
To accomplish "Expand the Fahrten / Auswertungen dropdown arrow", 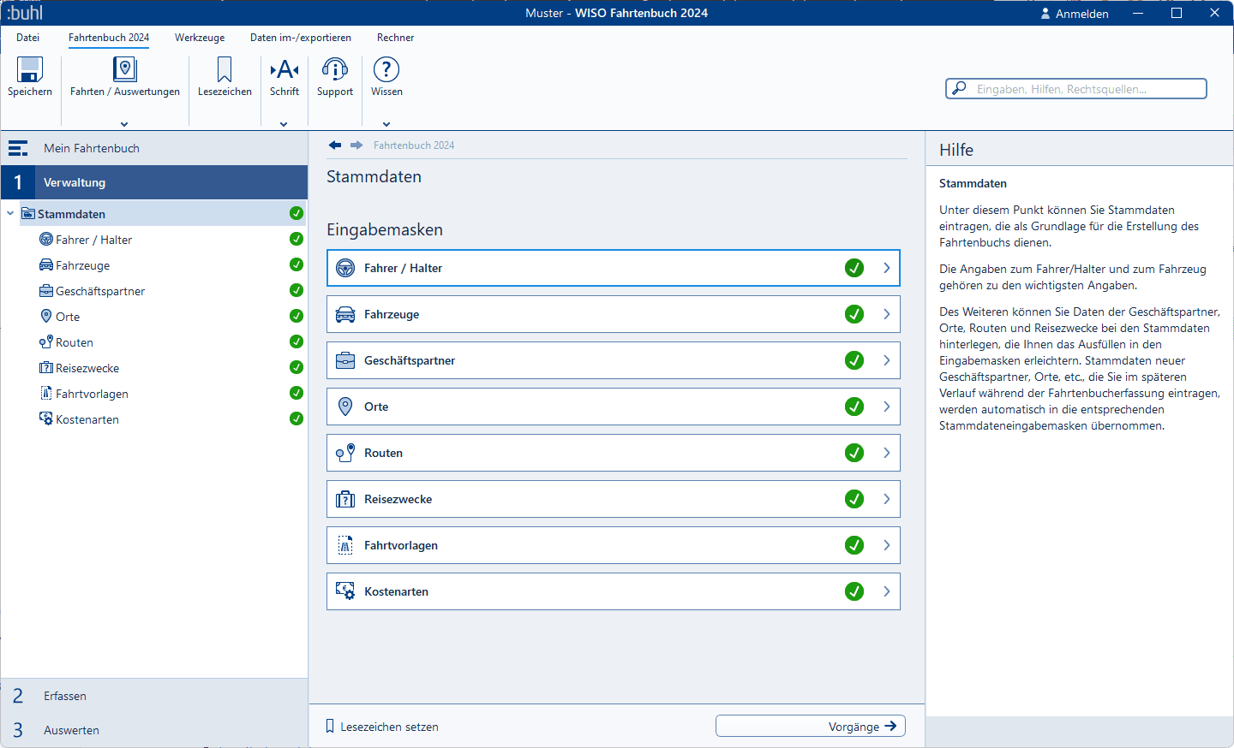I will 124,124.
